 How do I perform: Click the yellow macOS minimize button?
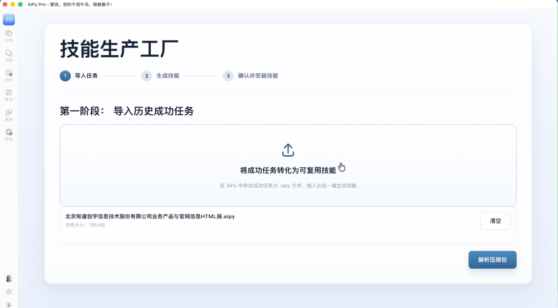[13, 4]
